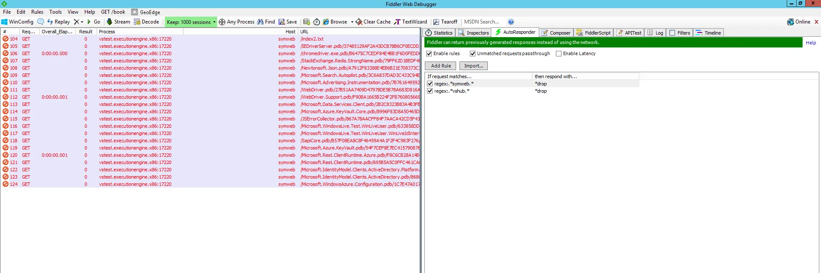Screen dimensions: 821x273
Task: Save sessions using the Save icon
Action: tap(288, 22)
